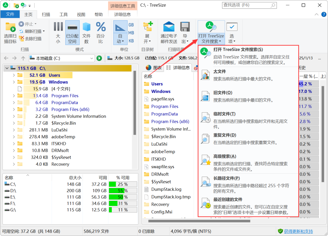Click the G:\ drive 11 % bar
This screenshot has width=328, height=236.
click(x=123, y=210)
